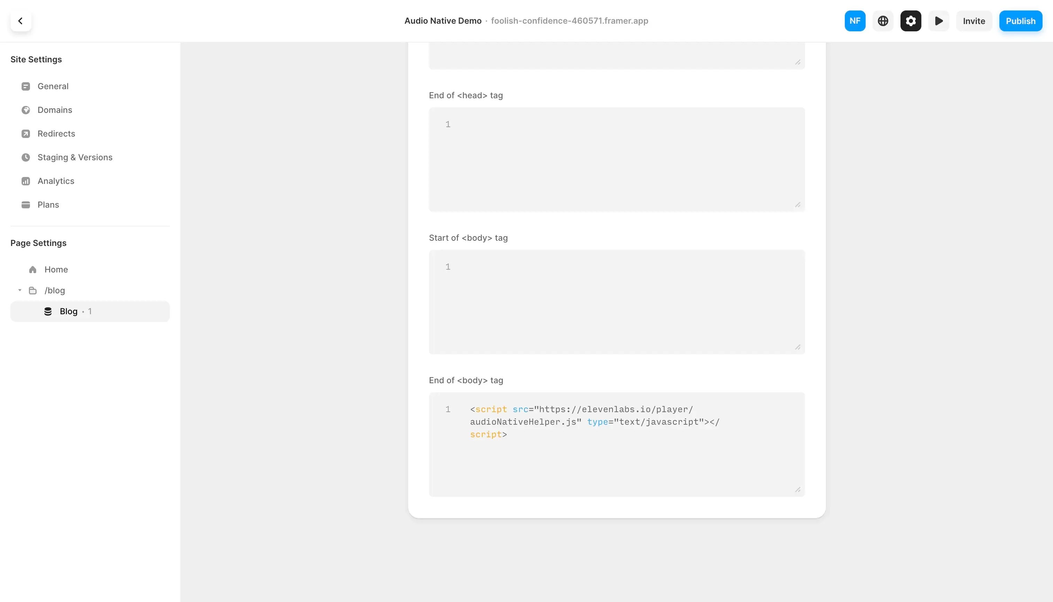
Task: Click the Invite button
Action: (974, 21)
